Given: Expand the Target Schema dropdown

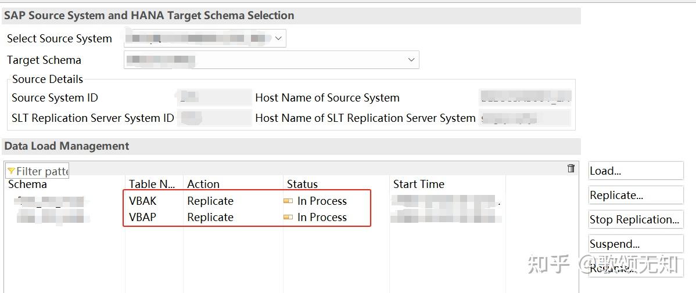Looking at the screenshot, I should click(x=411, y=60).
